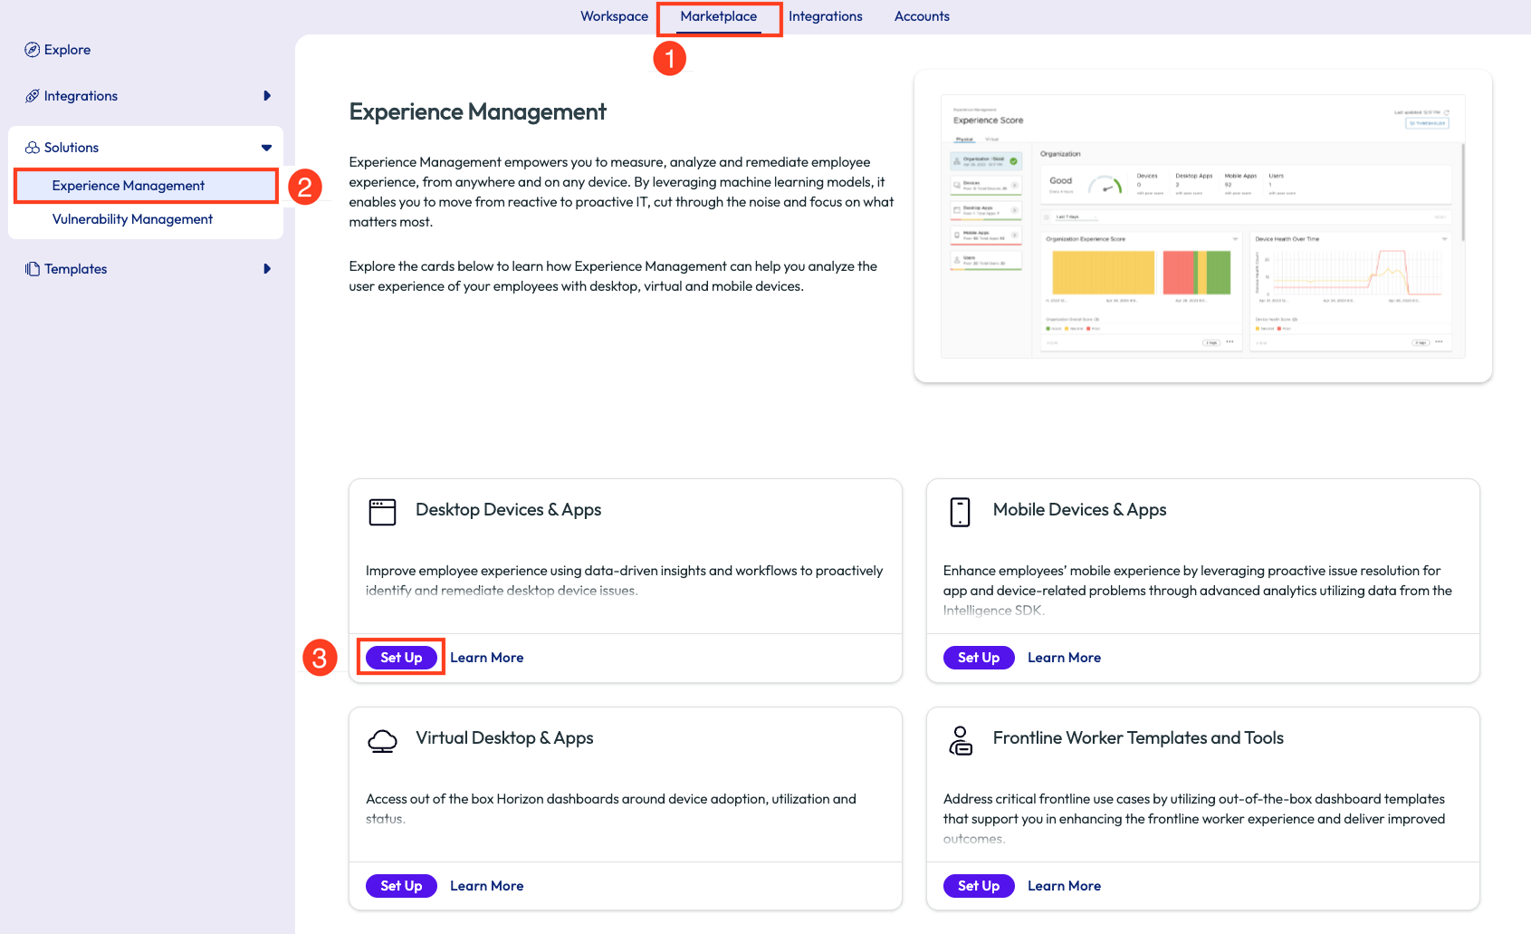The width and height of the screenshot is (1531, 934).
Task: Open the Experience Score dashboard preview image
Action: [x=1202, y=226]
